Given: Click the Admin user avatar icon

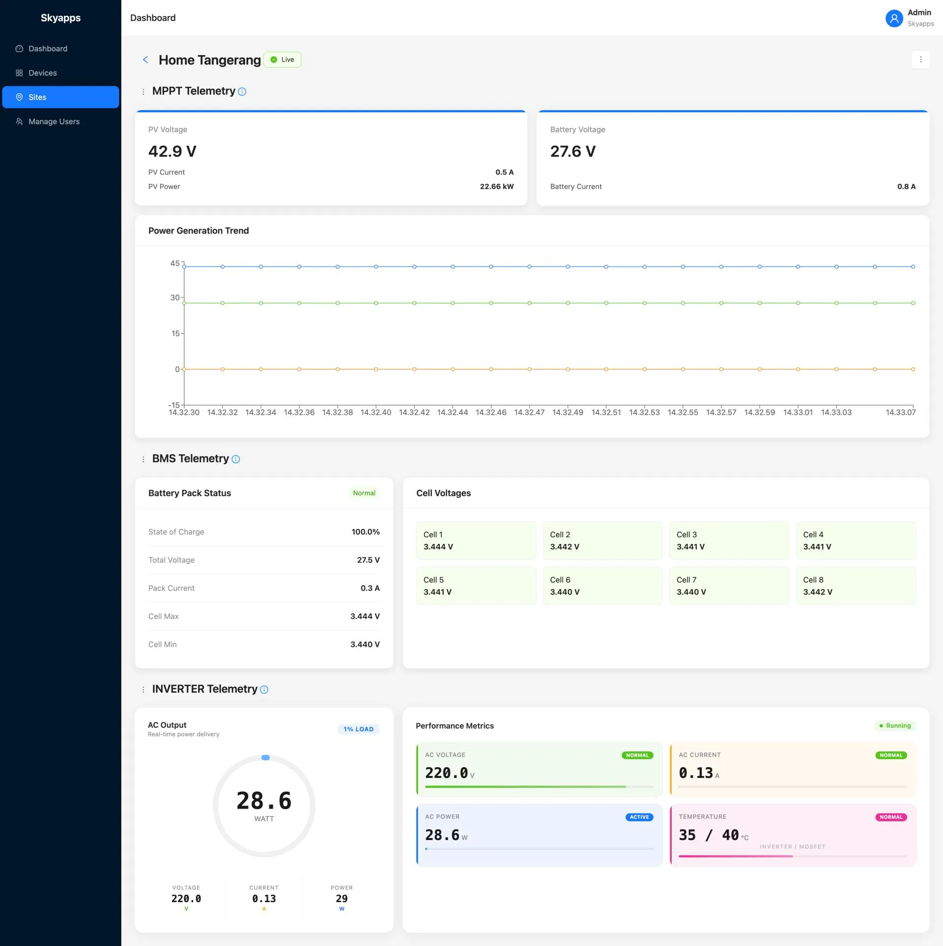Looking at the screenshot, I should coord(894,18).
